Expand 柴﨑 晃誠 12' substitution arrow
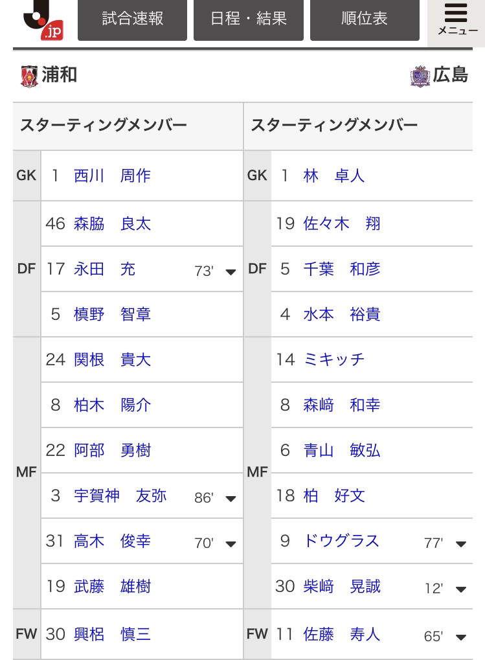Screen dimensions: 485x660 click(461, 589)
